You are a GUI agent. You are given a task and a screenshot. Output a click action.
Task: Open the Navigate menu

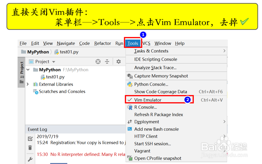(66, 43)
